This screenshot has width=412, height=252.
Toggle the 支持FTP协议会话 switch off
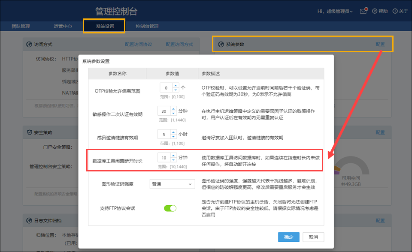[x=170, y=208]
